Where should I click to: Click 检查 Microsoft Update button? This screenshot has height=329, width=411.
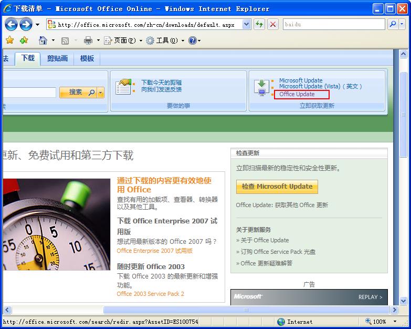(x=277, y=187)
